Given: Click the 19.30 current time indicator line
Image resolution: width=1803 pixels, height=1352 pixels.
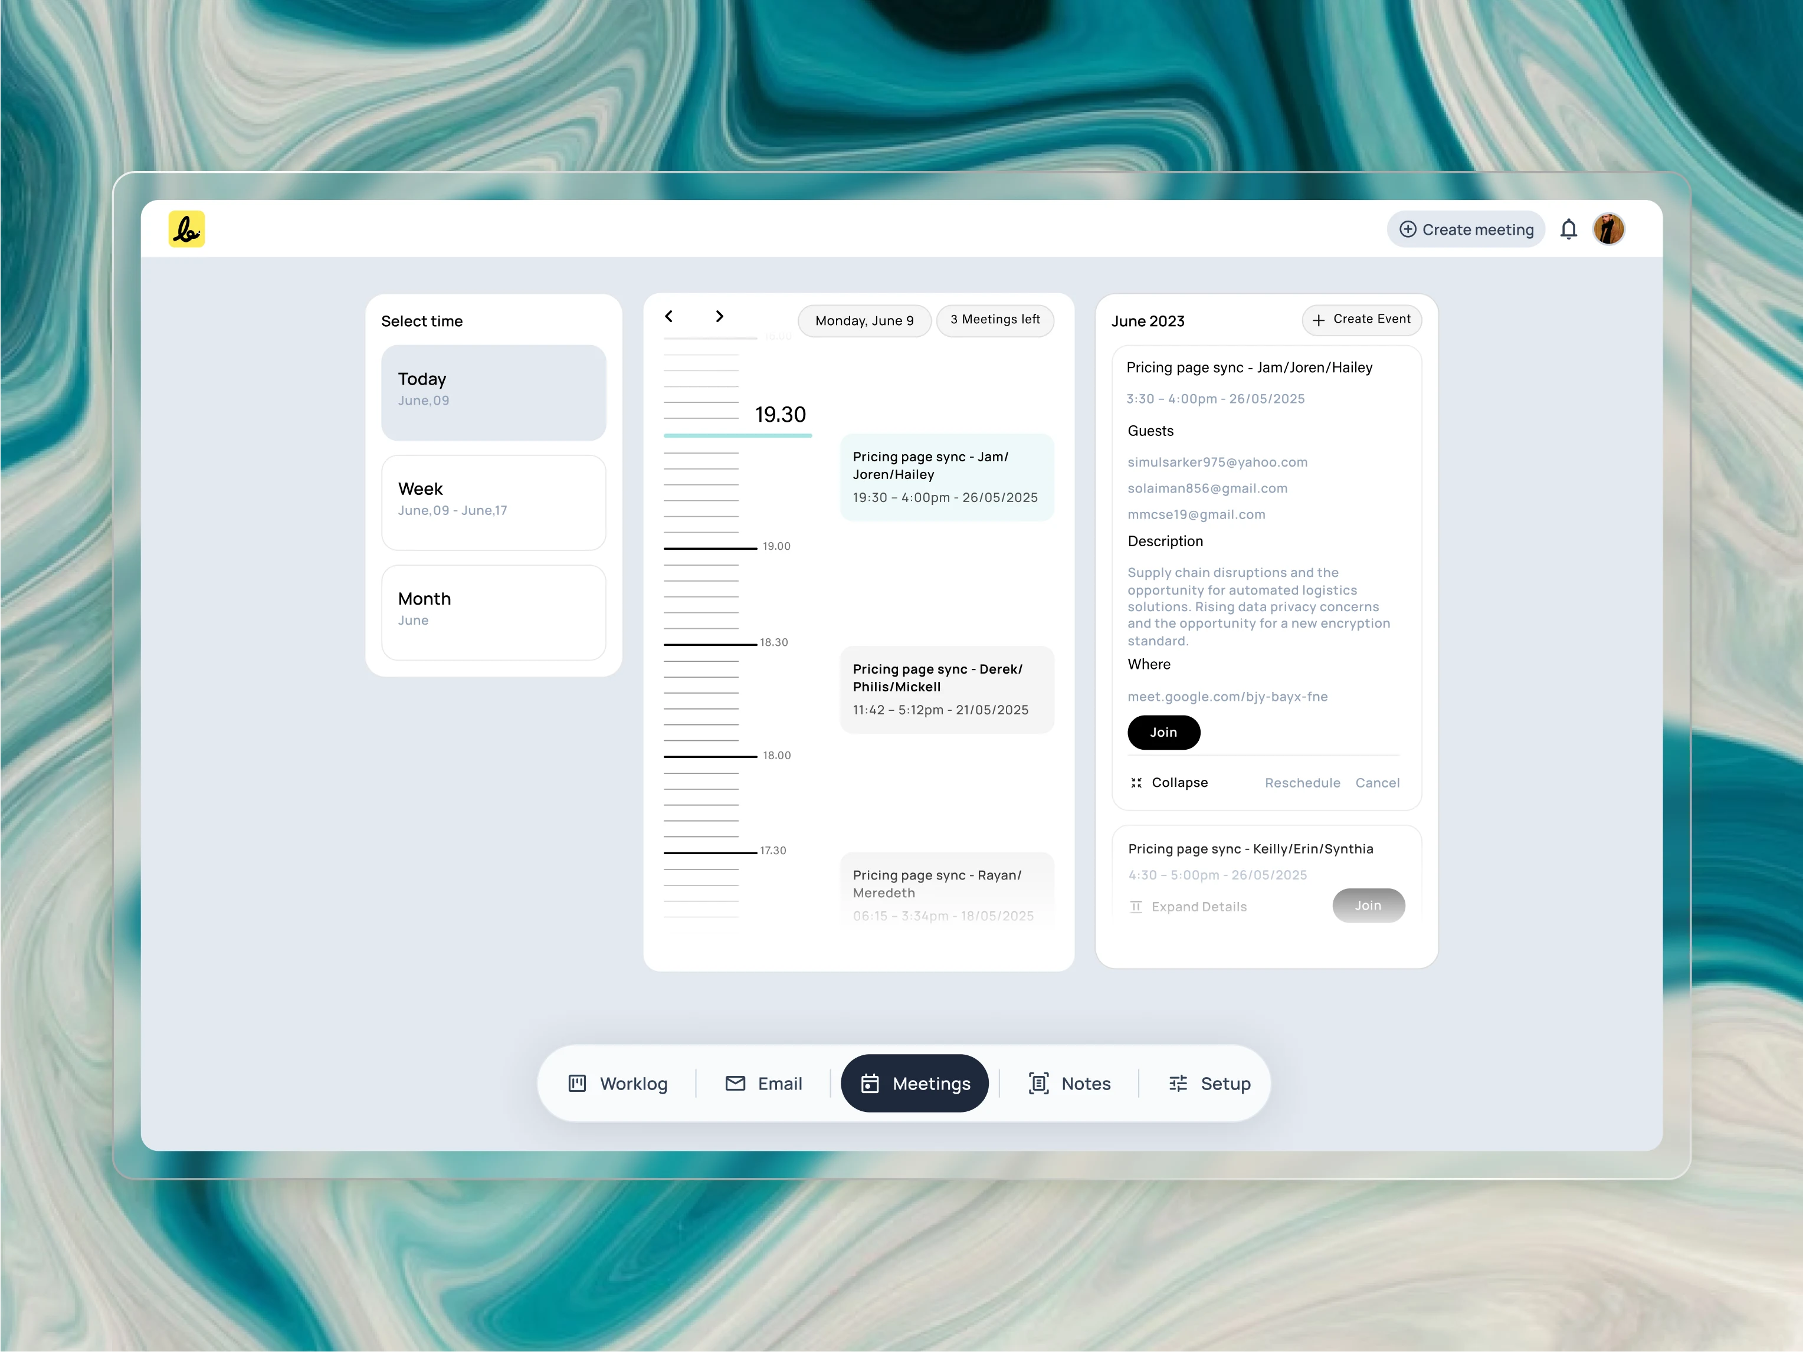Looking at the screenshot, I should click(737, 436).
